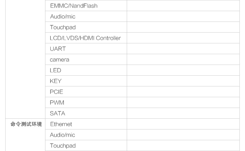This screenshot has height=151, width=245.
Task: Click the empty cell right of UART
Action: click(x=183, y=49)
